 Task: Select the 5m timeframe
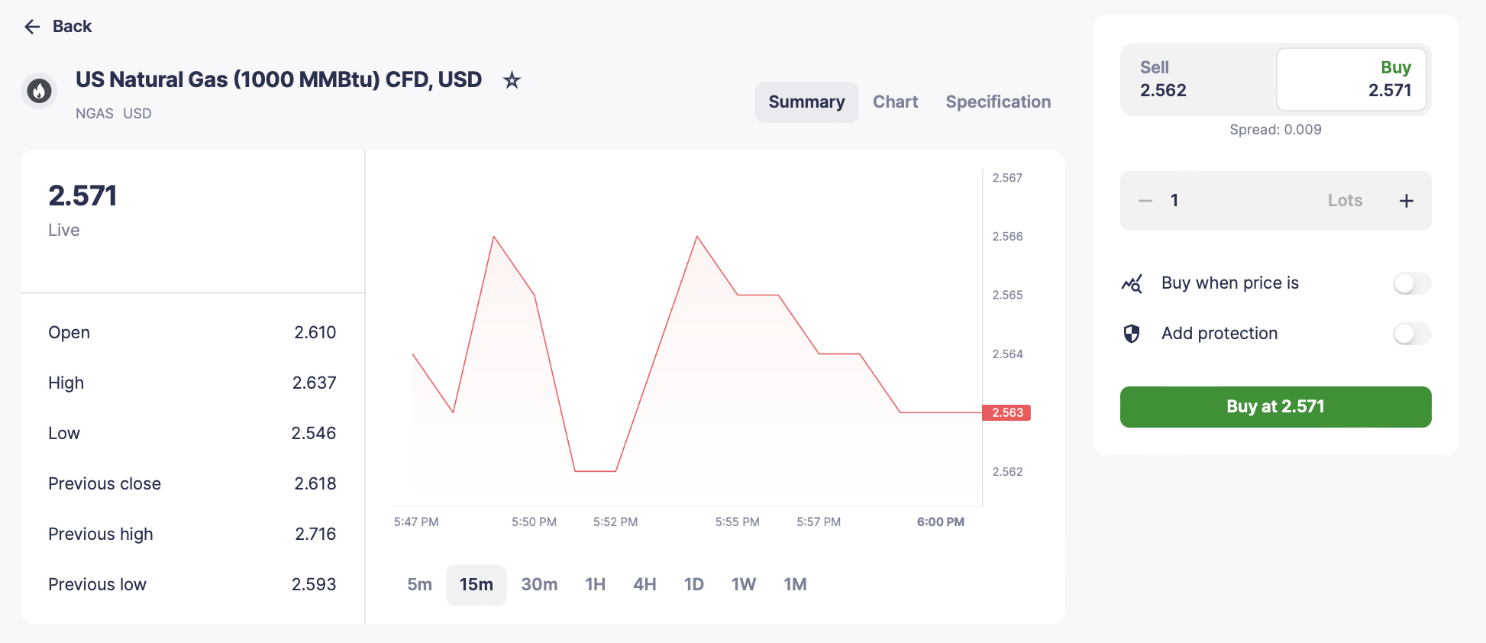(x=419, y=585)
